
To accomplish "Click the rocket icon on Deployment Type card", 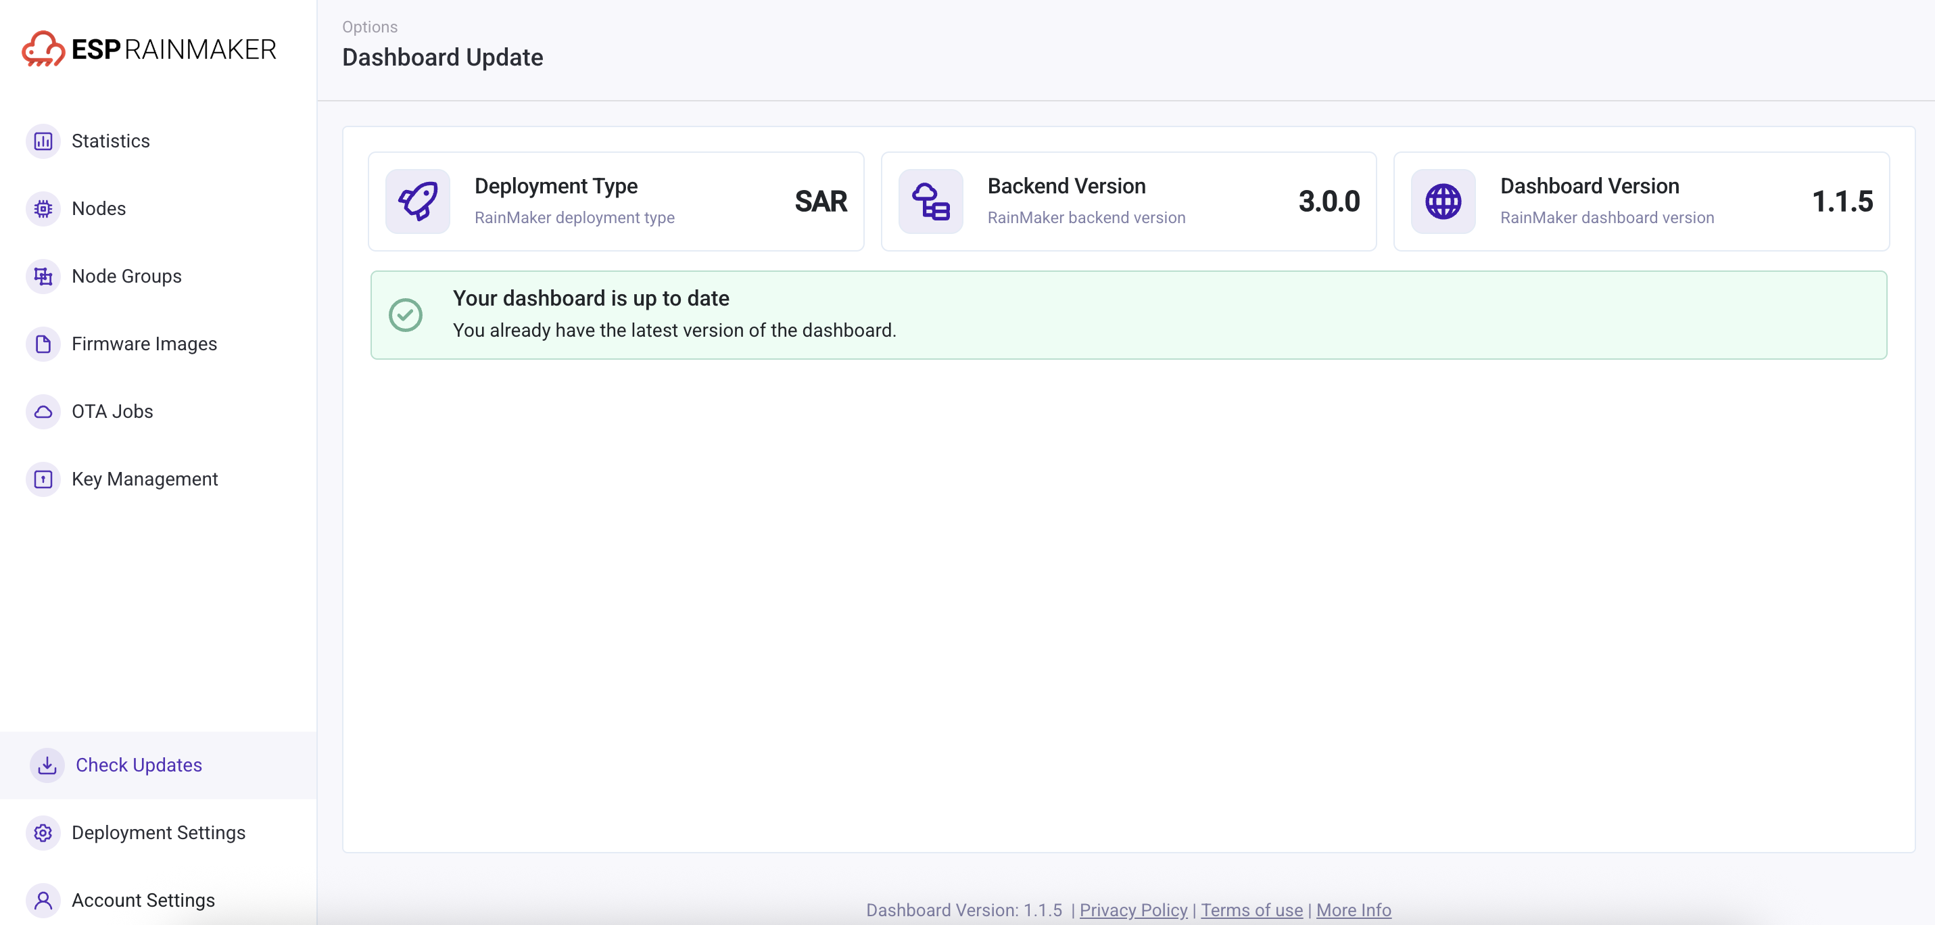I will pyautogui.click(x=419, y=201).
